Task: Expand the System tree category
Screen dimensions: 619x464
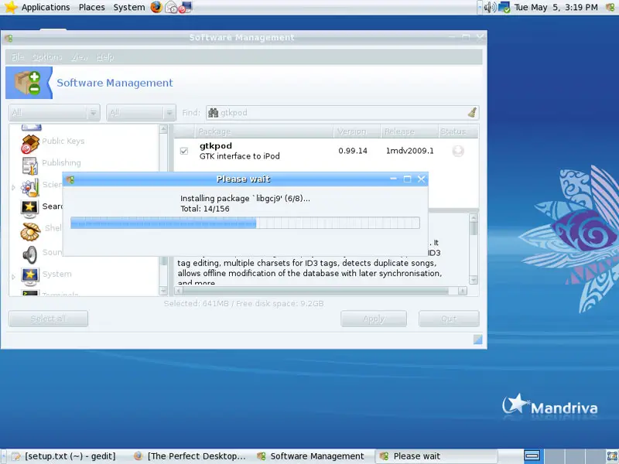Action: pos(13,277)
